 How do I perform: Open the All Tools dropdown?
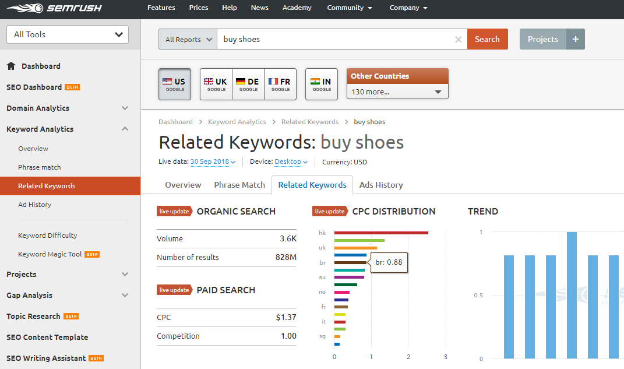68,34
